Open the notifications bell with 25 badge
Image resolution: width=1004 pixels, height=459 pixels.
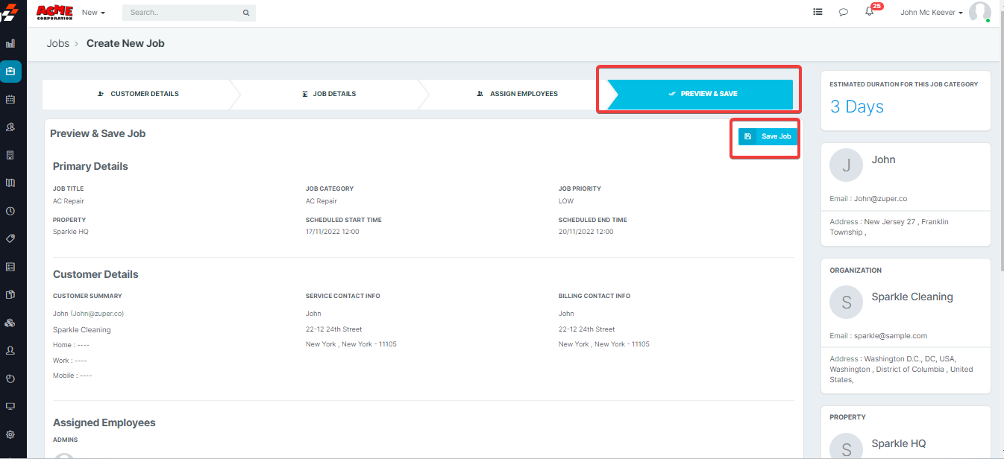870,11
